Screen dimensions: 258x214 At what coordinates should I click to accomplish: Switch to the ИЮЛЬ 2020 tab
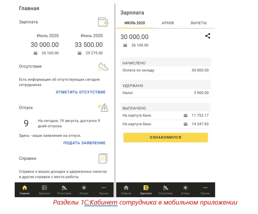(134, 23)
